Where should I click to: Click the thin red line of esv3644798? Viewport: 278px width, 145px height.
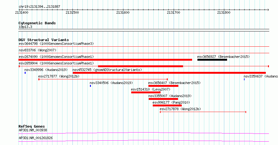tap(144, 47)
